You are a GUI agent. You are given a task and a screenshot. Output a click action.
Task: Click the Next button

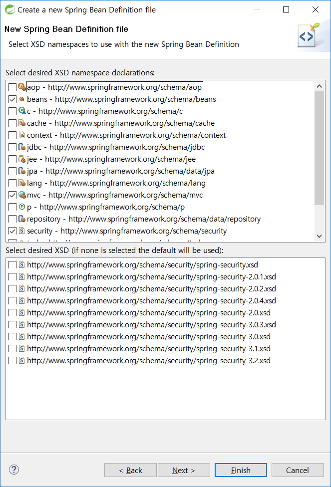(184, 470)
